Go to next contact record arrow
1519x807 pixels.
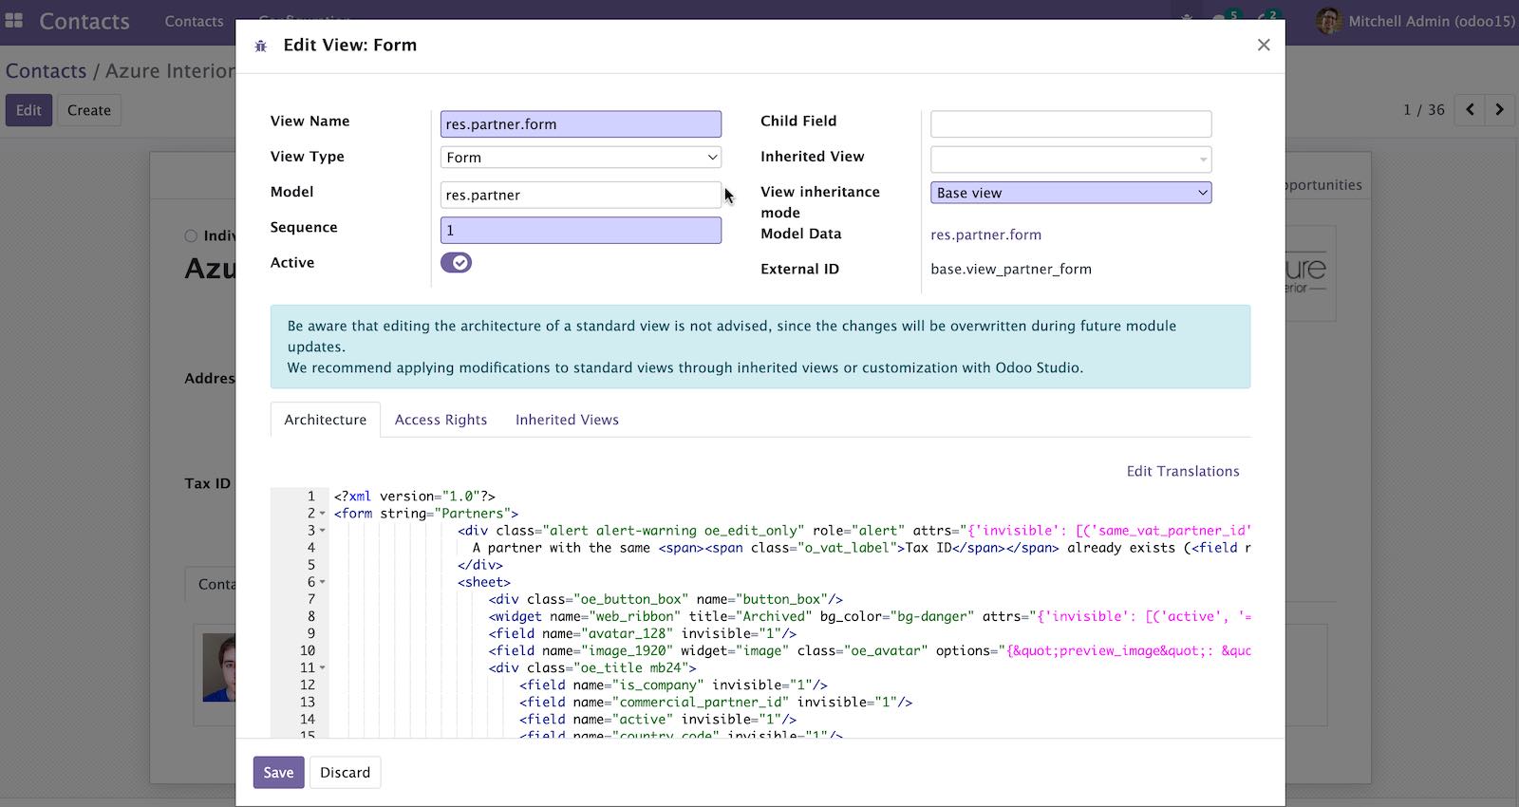click(x=1500, y=110)
